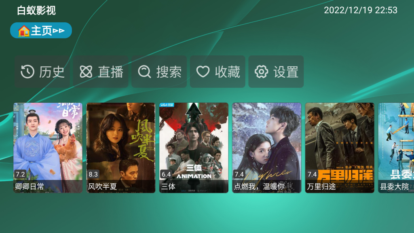
Task: Click the search magnifier icon
Action: (x=144, y=72)
